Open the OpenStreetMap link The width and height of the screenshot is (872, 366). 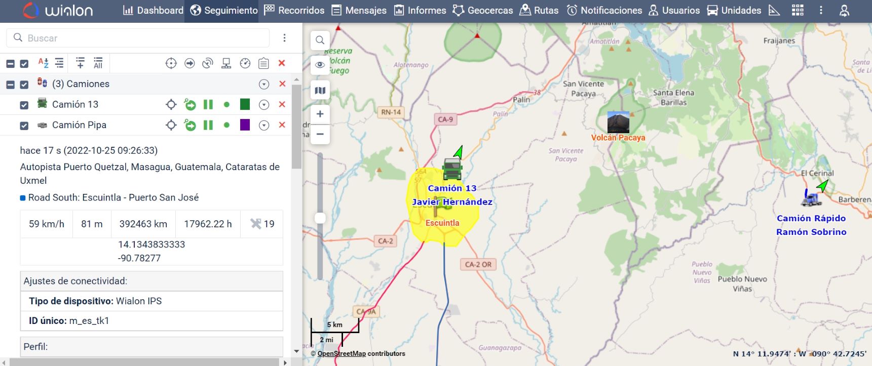point(342,354)
